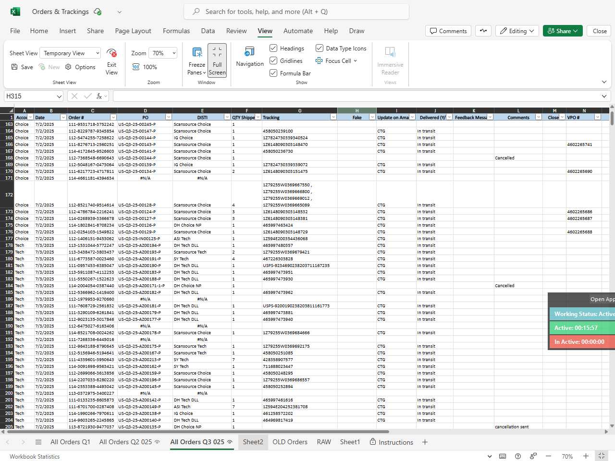Click the green Share button
Viewport: 615px width, 461px height.
coord(563,31)
